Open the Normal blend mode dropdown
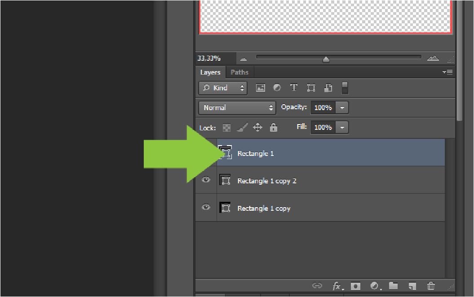 (x=237, y=108)
